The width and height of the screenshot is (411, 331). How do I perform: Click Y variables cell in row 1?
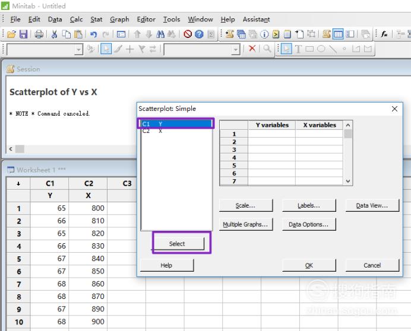point(271,134)
